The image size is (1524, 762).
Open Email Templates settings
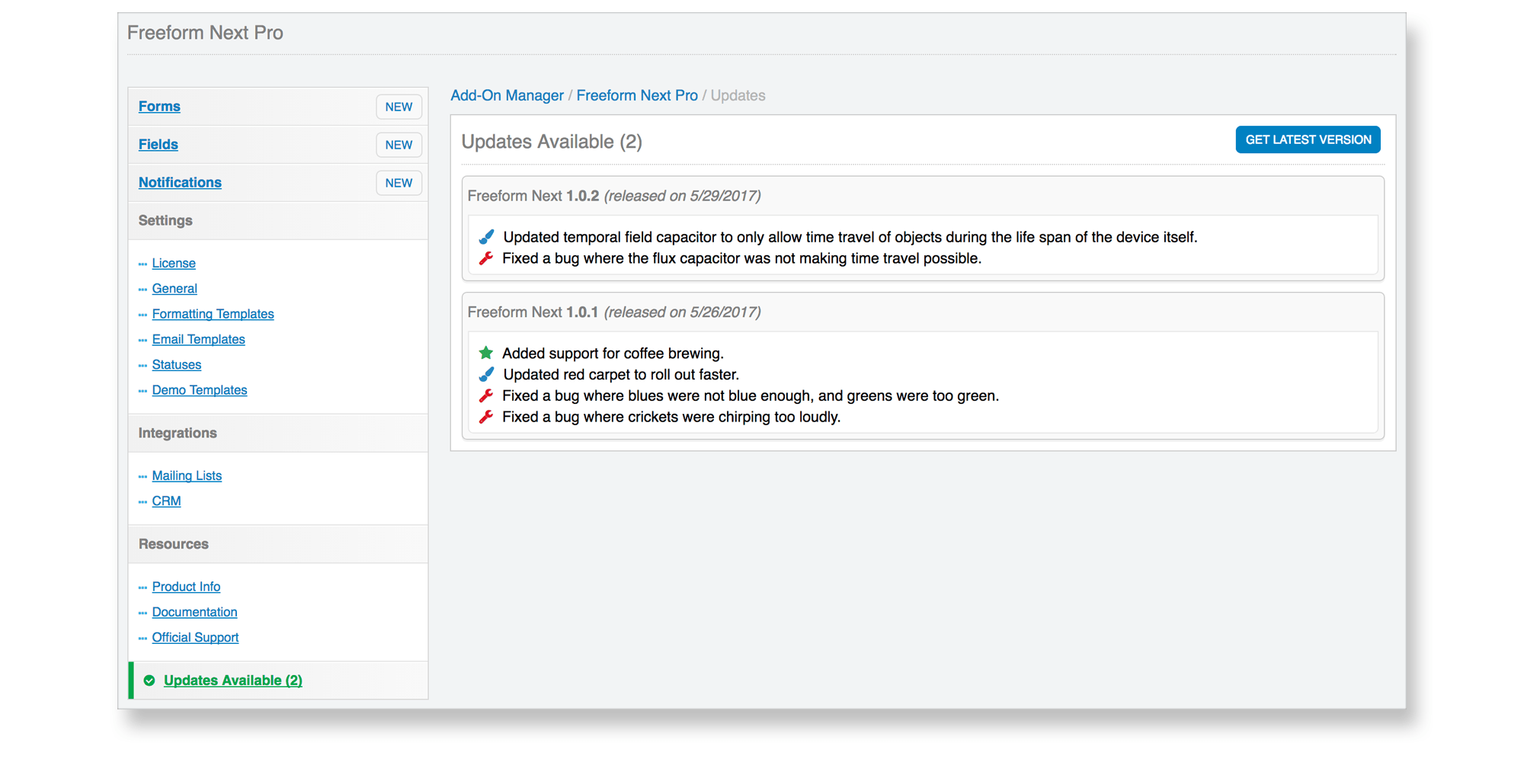(198, 339)
